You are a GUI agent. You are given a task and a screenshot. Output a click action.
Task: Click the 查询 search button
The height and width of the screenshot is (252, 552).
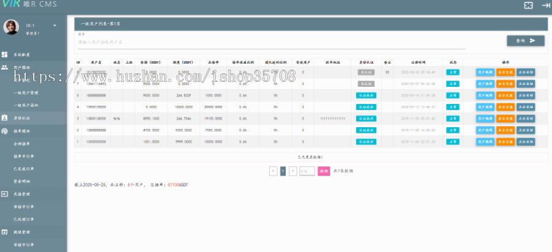pos(526,40)
